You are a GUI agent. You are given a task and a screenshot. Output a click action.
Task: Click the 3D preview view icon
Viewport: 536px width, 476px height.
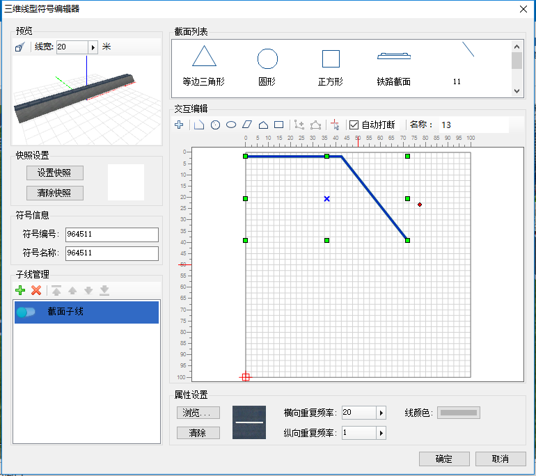(x=19, y=47)
